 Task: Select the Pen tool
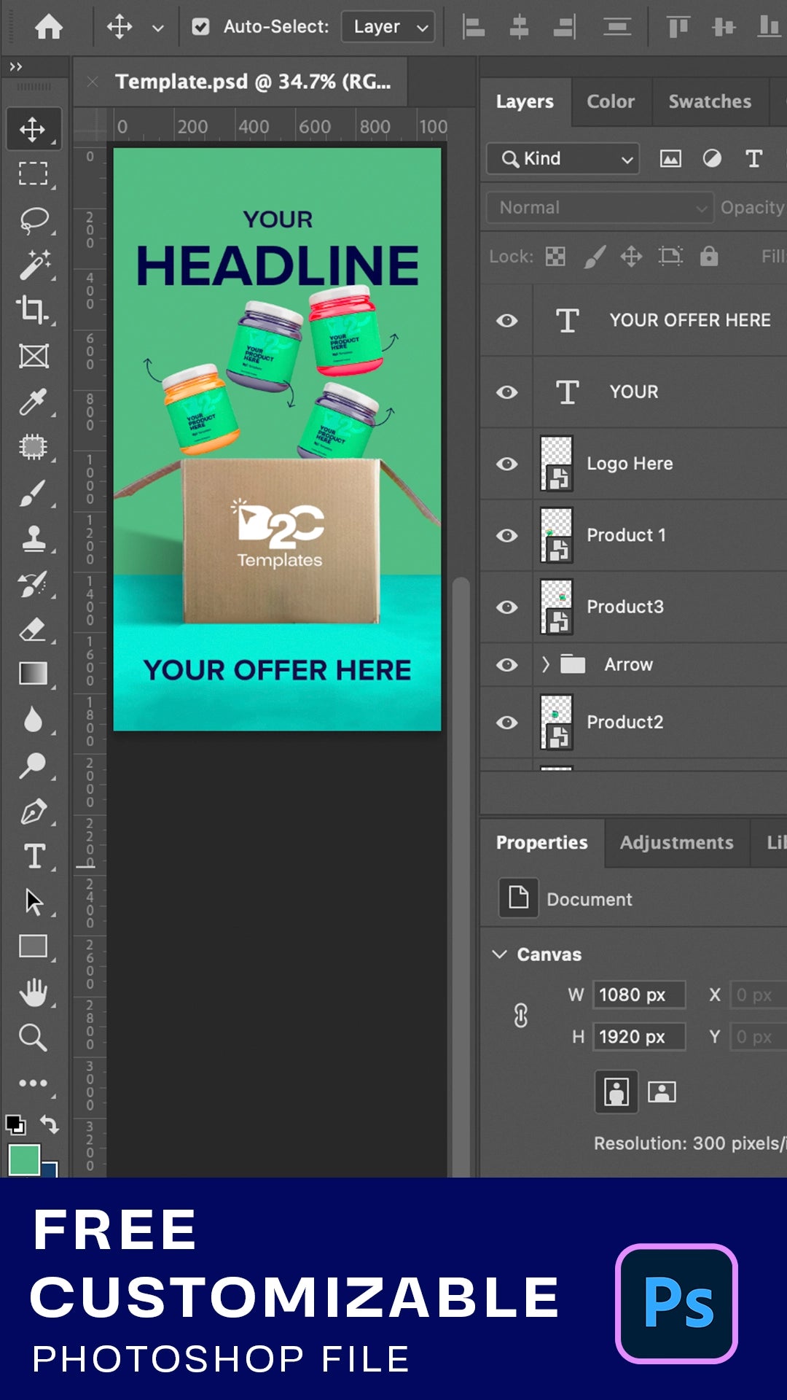point(33,811)
